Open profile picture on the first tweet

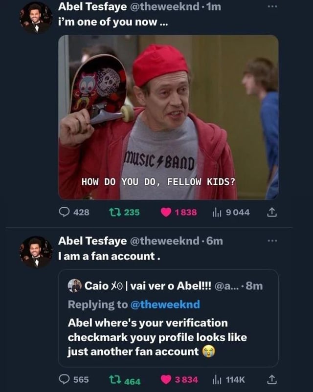click(36, 18)
